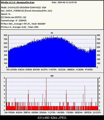
Task: Click the "PI" chart title
Action: tap(52, 33)
